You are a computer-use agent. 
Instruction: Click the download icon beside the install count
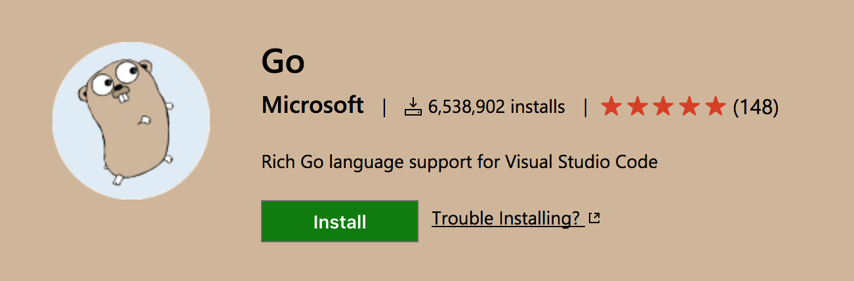(x=413, y=106)
